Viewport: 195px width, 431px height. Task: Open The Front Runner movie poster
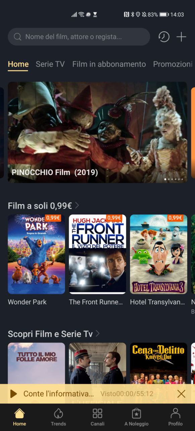[98, 254]
